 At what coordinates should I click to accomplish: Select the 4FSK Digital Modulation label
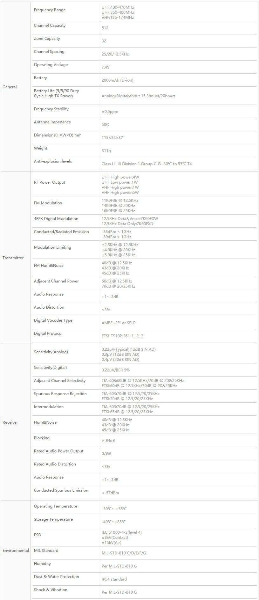[x=56, y=218]
